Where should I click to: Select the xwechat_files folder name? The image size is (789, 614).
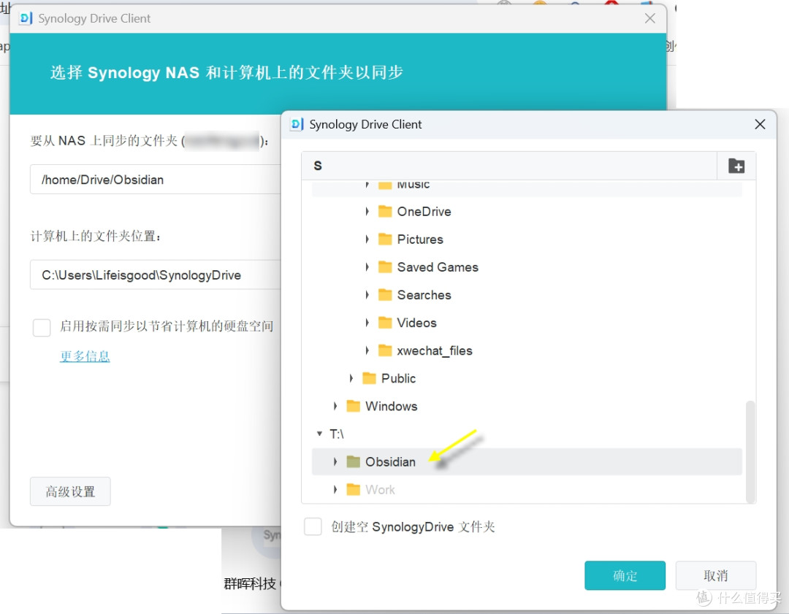pyautogui.click(x=435, y=350)
